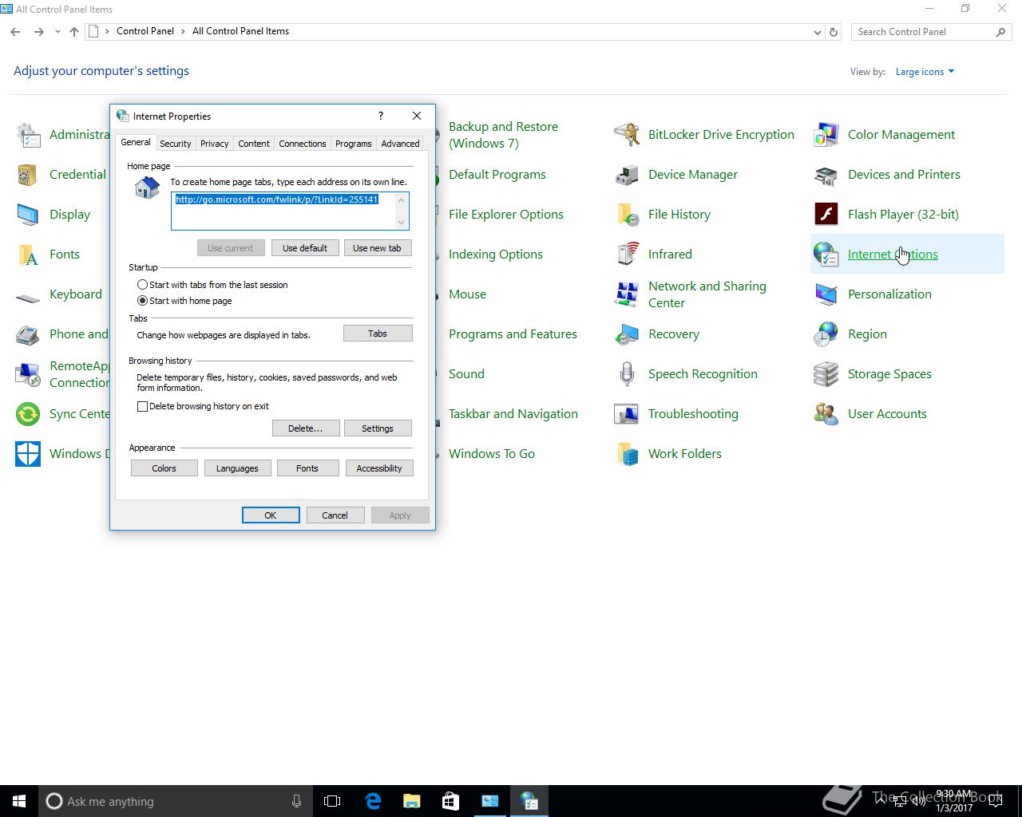Click the Troubleshooting icon
This screenshot has width=1022, height=817.
coord(627,414)
